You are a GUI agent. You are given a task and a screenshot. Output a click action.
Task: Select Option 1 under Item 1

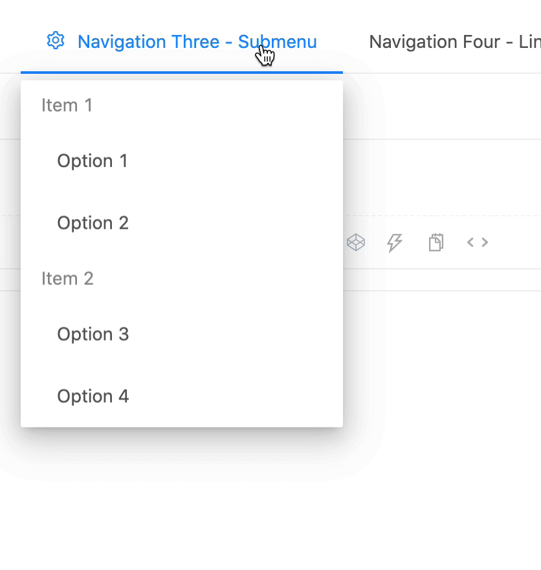click(93, 161)
